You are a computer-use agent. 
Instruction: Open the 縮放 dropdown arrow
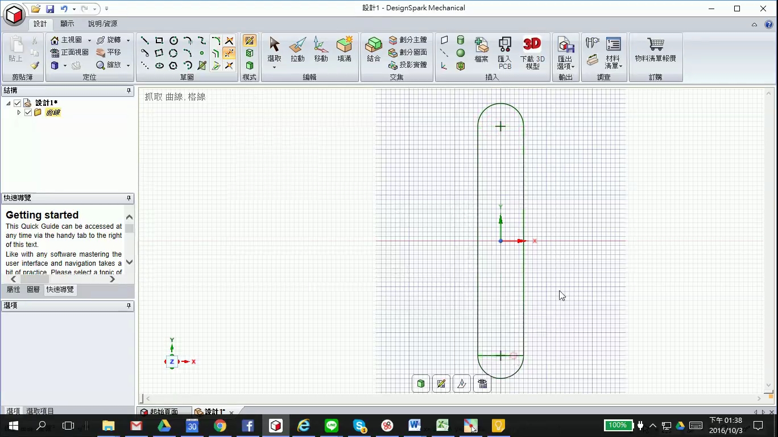(128, 65)
